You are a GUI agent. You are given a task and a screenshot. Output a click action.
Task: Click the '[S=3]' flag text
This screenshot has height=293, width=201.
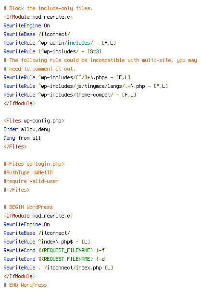[95, 51]
